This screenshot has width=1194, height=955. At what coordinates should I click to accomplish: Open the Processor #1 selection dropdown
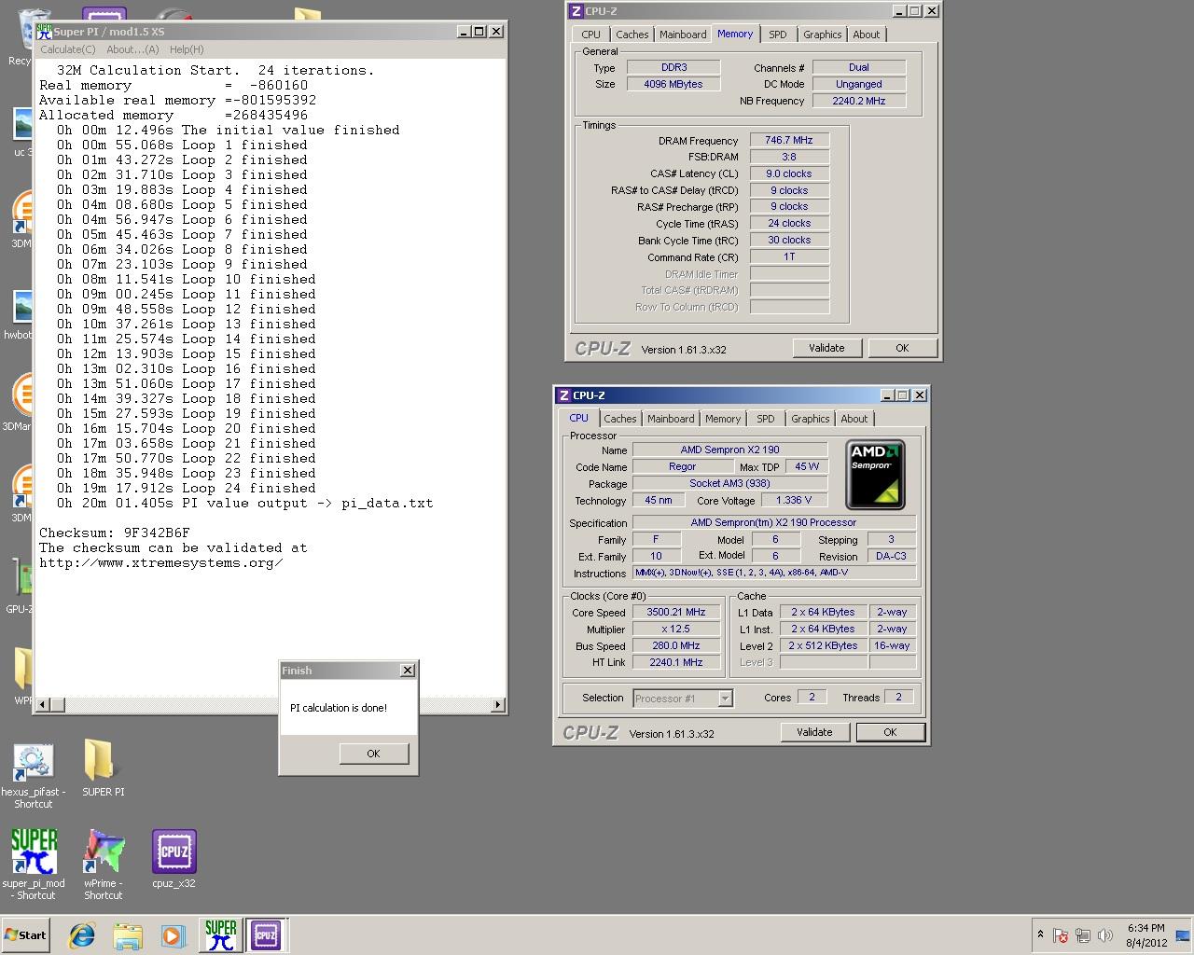(683, 698)
